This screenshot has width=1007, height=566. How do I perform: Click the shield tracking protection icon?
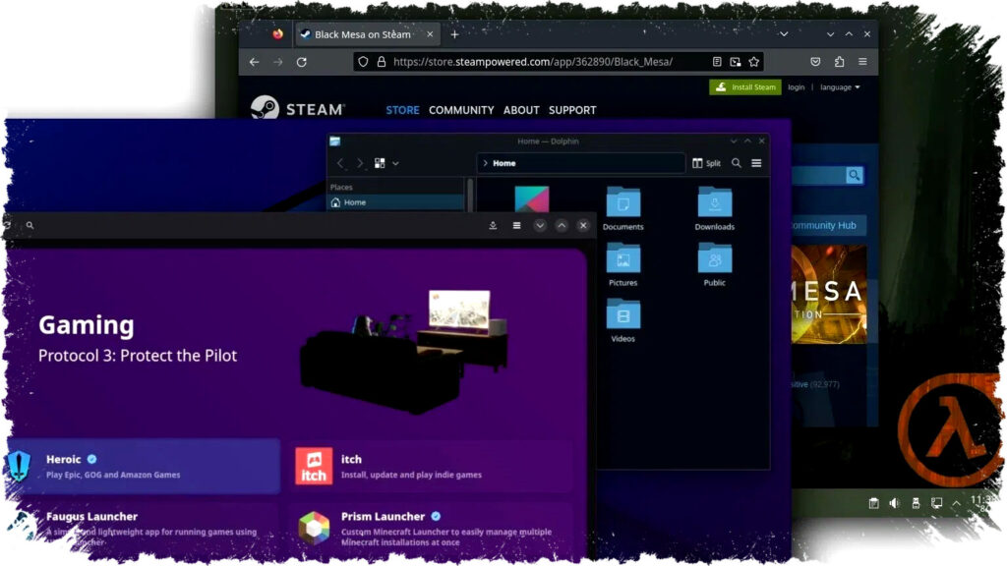coord(364,62)
